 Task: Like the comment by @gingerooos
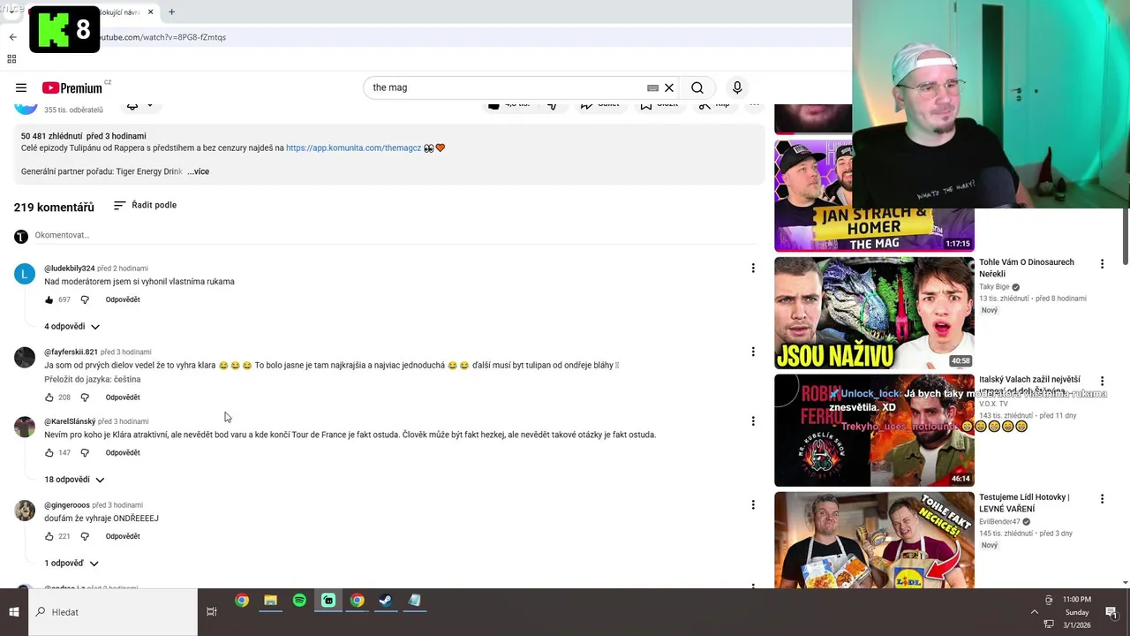[x=49, y=536]
